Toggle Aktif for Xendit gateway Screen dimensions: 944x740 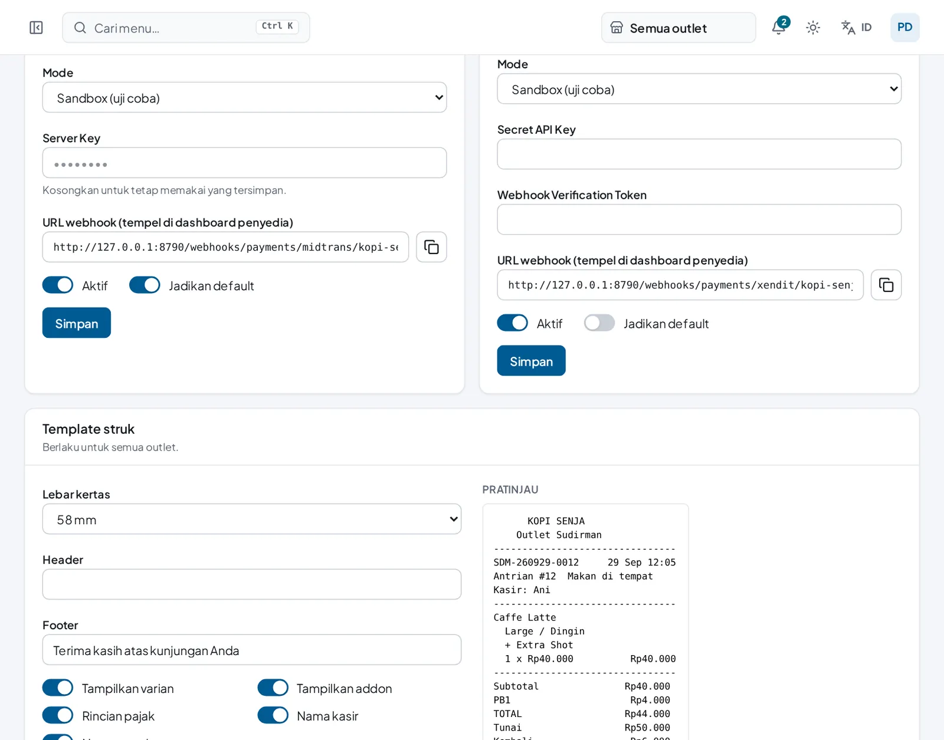(513, 323)
